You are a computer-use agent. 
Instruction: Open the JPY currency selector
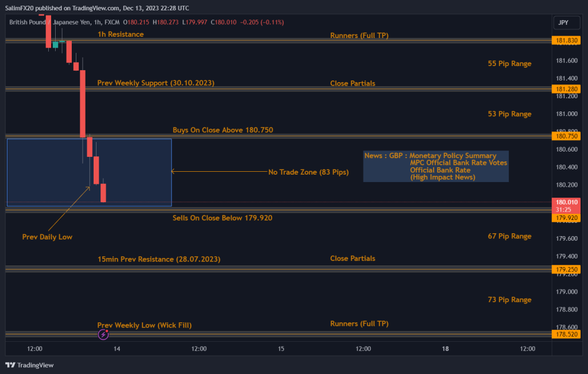pyautogui.click(x=563, y=22)
